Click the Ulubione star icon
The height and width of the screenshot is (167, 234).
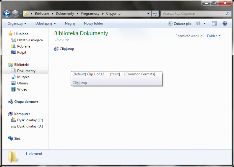coord(11,34)
